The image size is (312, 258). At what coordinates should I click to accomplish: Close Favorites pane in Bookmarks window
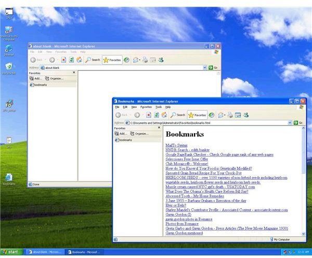[x=159, y=127]
